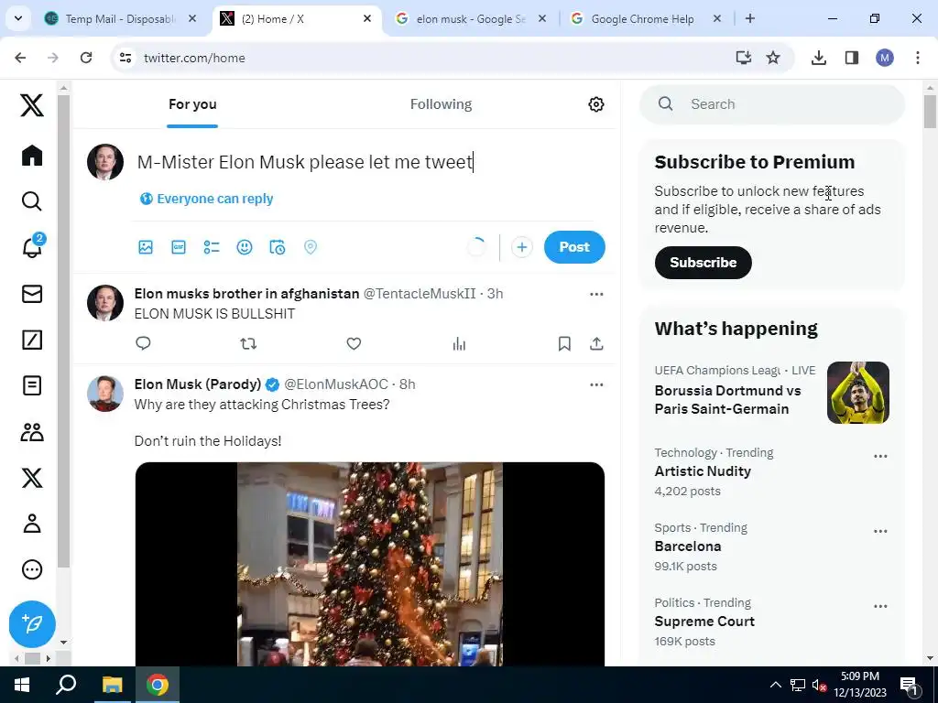Click the composer text M-Mister Elon Musk
The image size is (938, 703).
[x=305, y=162]
